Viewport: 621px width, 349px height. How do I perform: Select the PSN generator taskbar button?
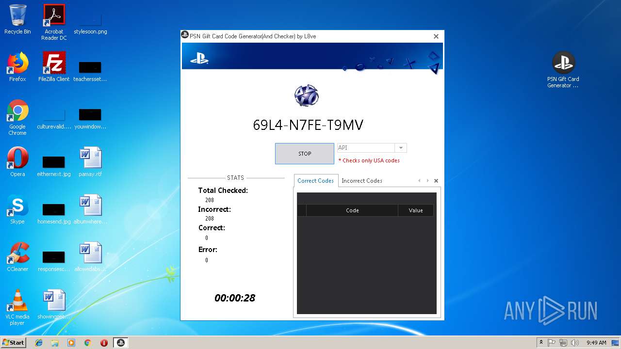coord(120,343)
